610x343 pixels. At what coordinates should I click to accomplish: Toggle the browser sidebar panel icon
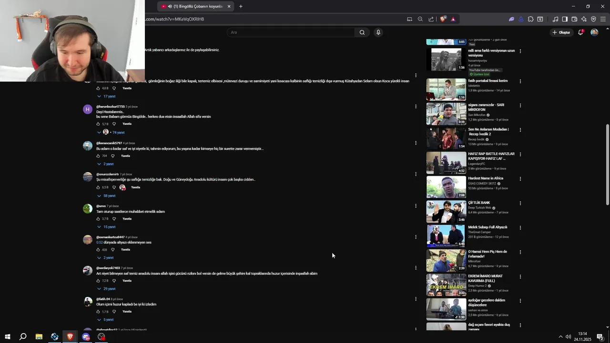(x=565, y=19)
